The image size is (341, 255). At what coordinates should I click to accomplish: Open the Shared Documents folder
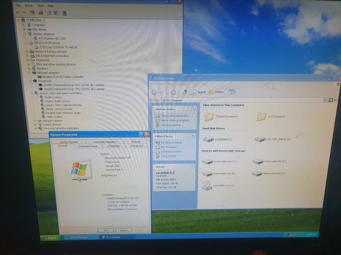[x=209, y=117]
